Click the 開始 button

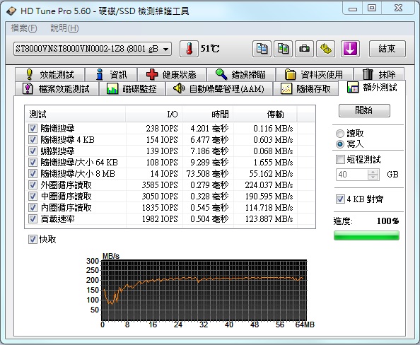364,110
